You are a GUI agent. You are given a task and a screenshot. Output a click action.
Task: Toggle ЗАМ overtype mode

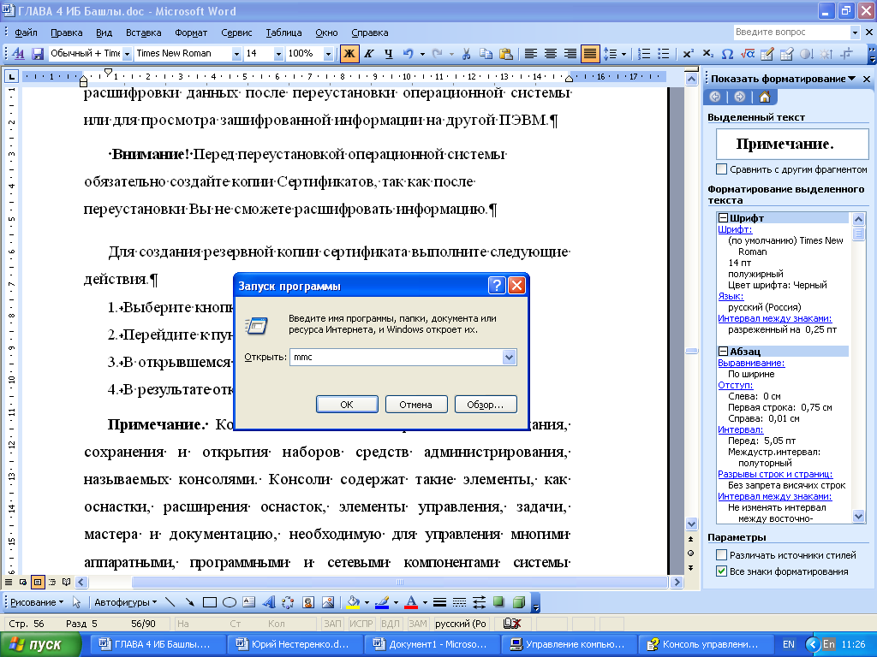click(418, 624)
